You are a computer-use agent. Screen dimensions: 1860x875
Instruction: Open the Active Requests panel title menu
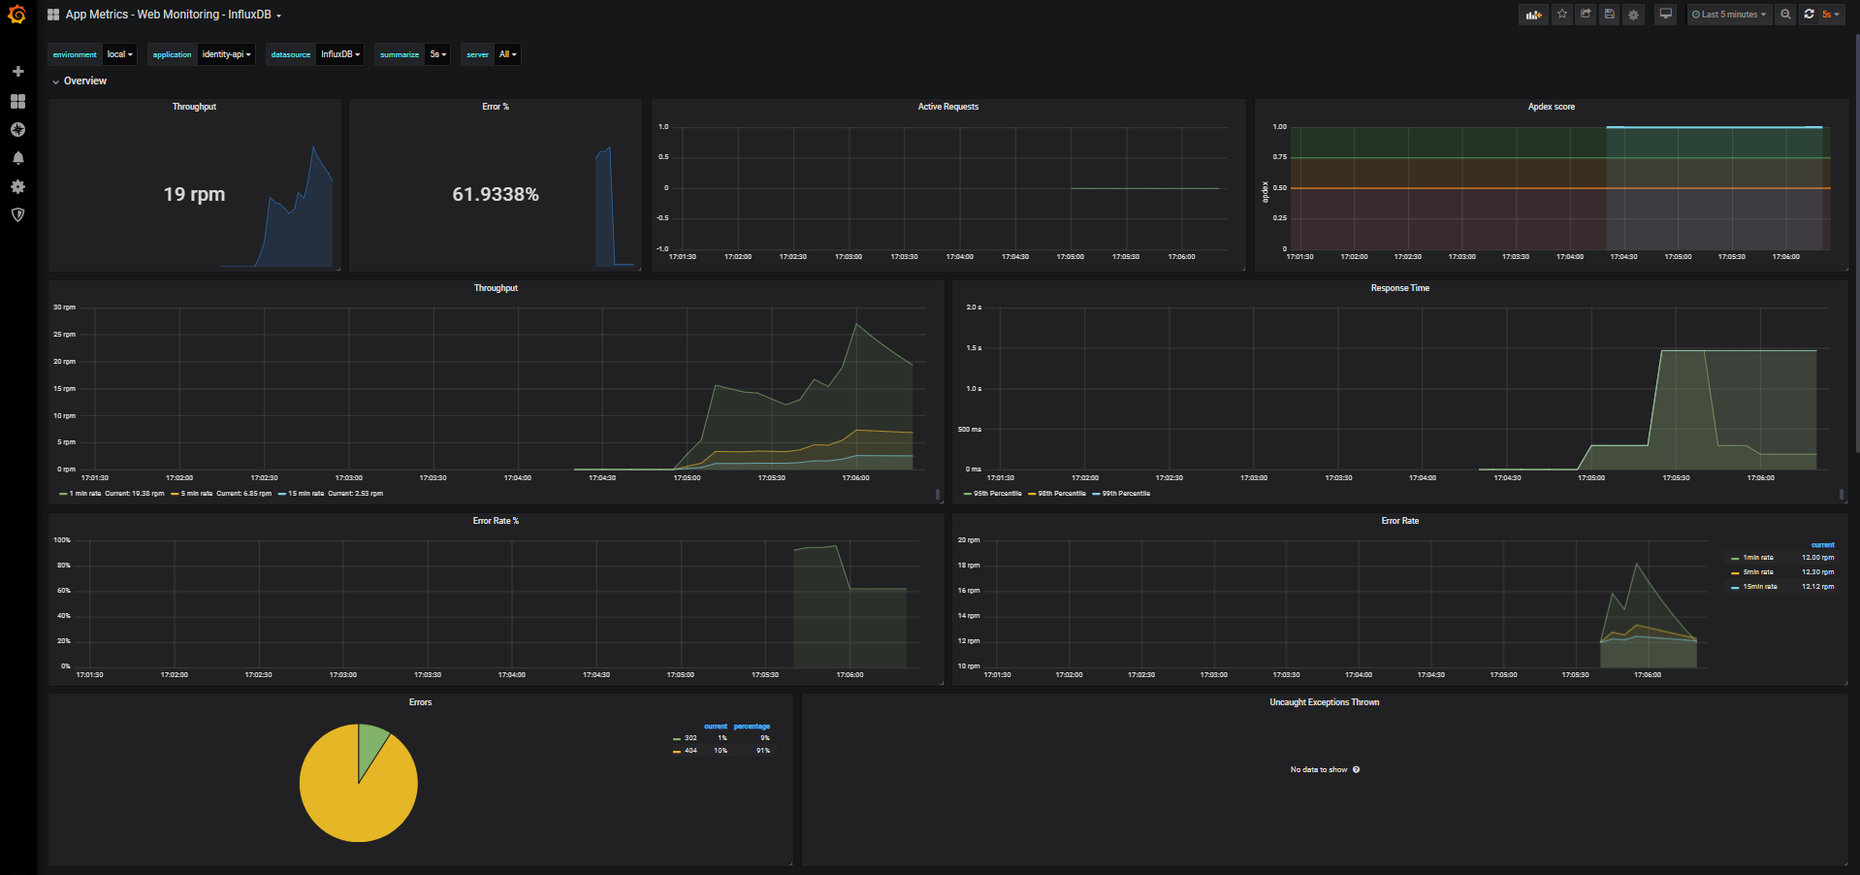(948, 107)
